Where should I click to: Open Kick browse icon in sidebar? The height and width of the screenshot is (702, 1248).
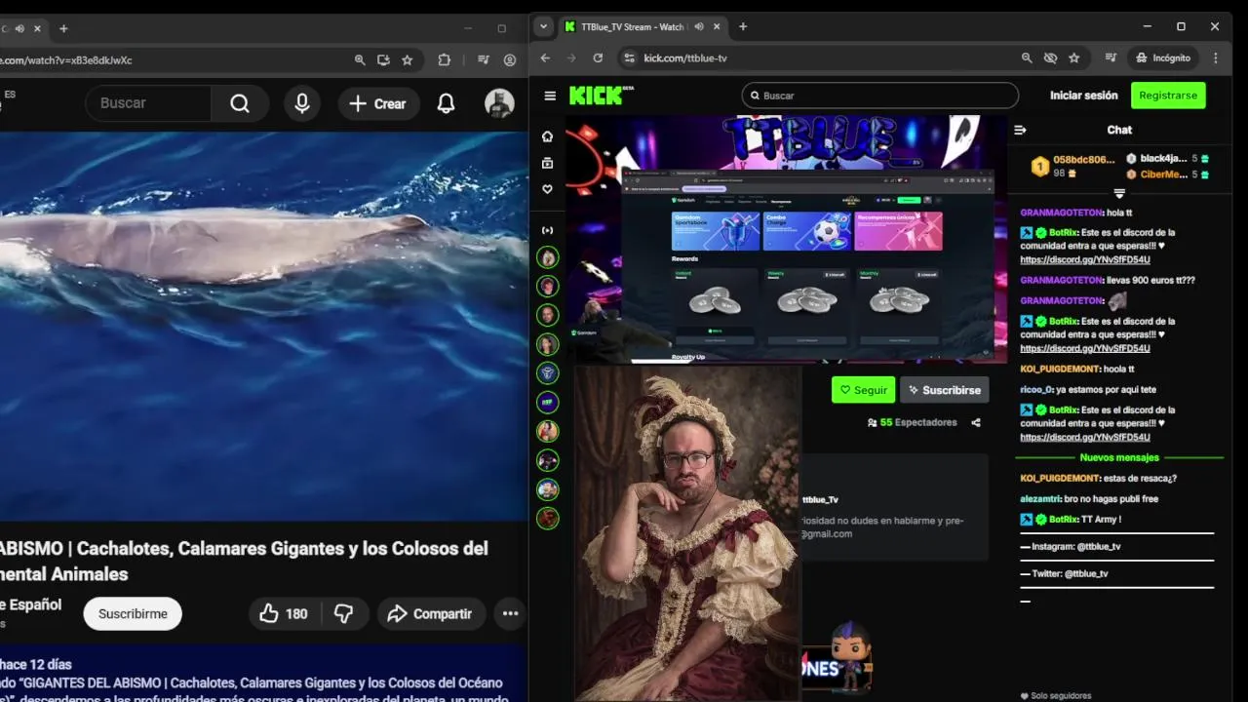547,163
